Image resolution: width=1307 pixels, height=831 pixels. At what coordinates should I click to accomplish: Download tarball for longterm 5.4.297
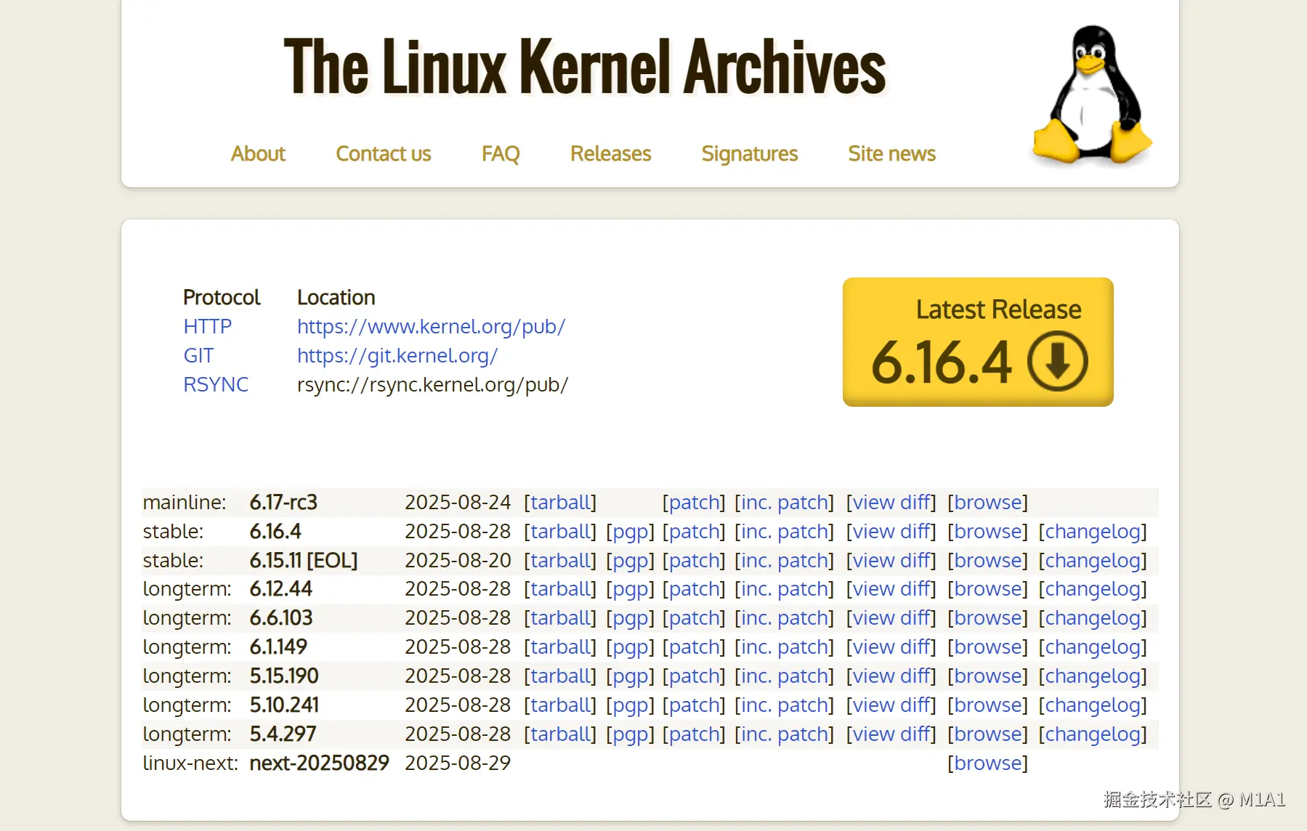point(560,734)
